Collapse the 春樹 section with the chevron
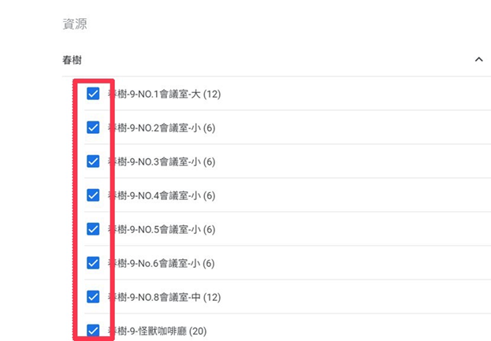This screenshot has height=341, width=491. coord(478,60)
